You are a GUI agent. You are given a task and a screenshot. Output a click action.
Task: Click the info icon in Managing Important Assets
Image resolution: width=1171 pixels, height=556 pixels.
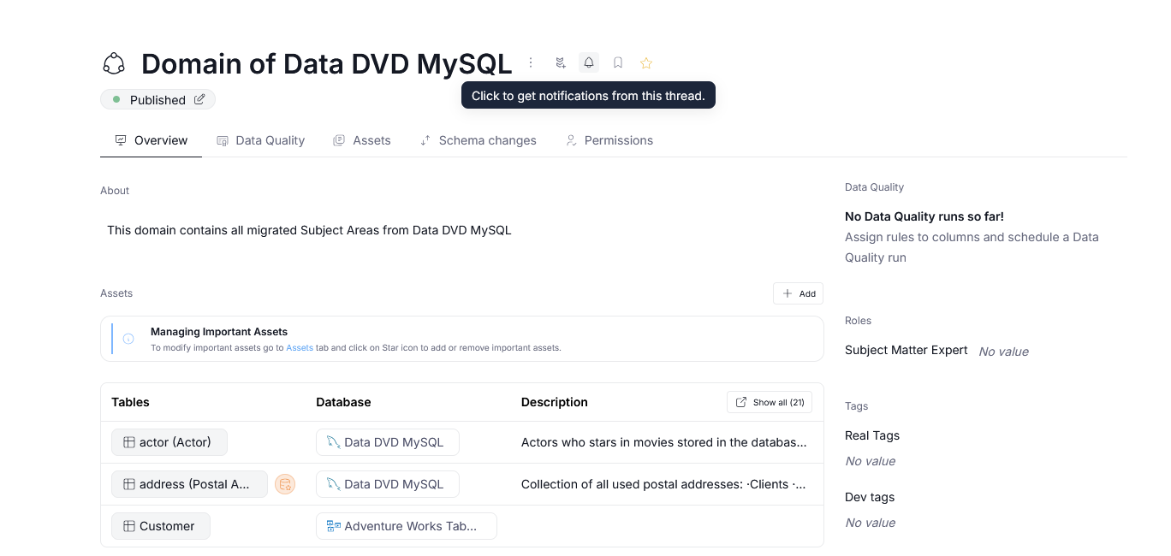coord(128,339)
